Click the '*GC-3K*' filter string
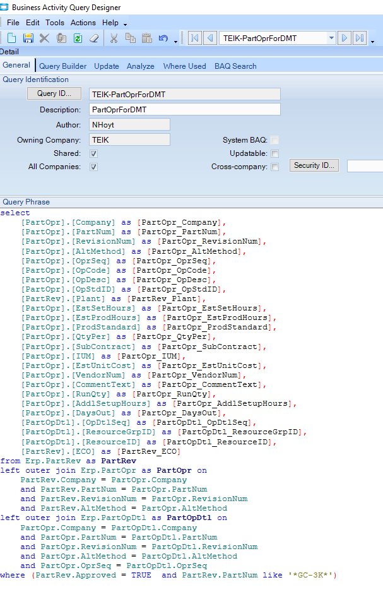383x604 pixels. coord(310,575)
